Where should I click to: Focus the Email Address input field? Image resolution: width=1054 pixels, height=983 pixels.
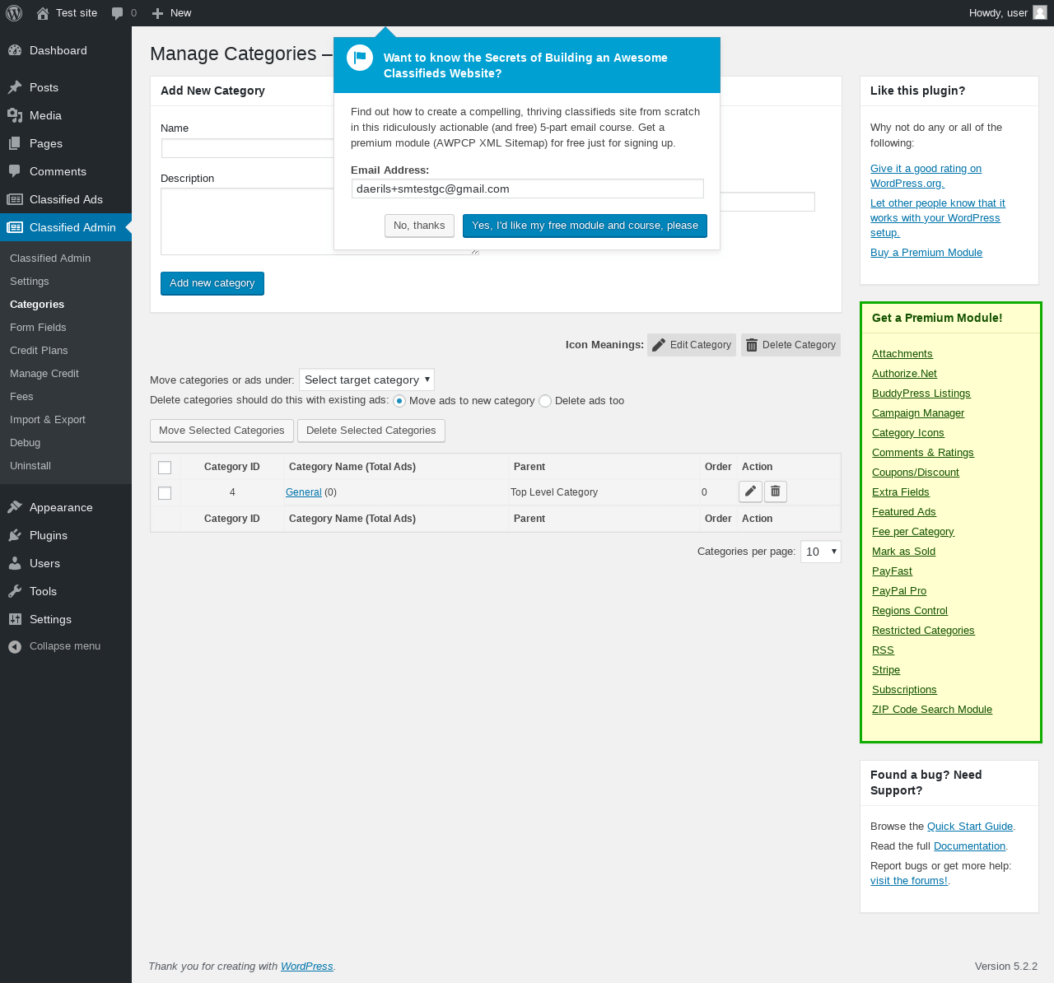click(527, 189)
